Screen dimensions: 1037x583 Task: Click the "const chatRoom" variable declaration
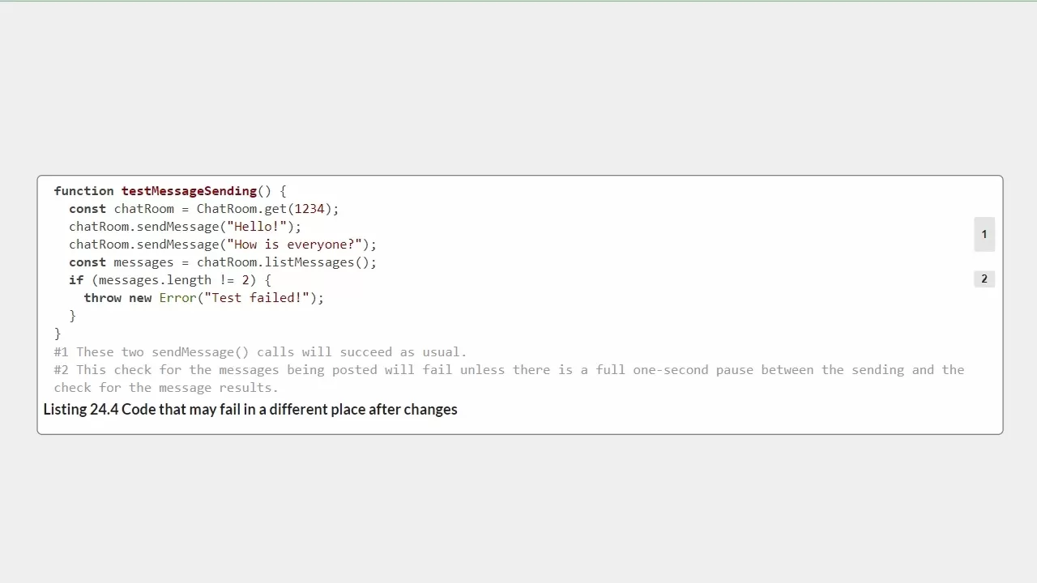122,209
